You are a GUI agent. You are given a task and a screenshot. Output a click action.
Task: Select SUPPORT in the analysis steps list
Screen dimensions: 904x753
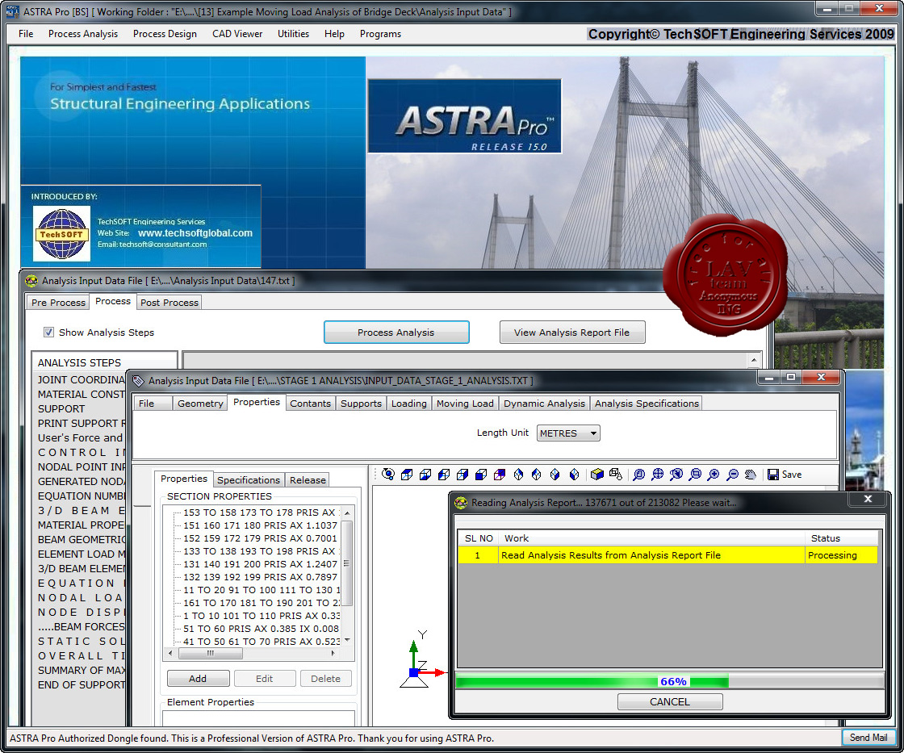(x=61, y=408)
